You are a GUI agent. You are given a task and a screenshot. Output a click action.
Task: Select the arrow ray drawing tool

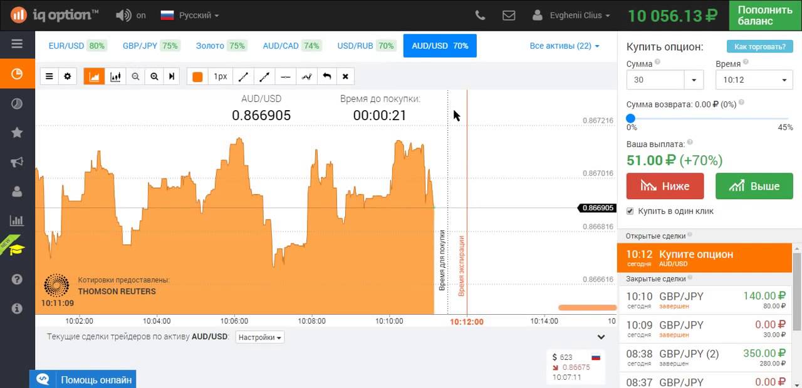click(x=264, y=76)
